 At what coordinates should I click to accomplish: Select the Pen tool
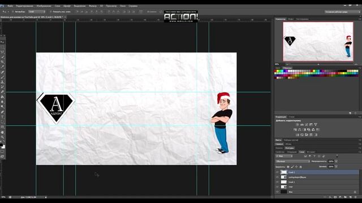(2, 112)
